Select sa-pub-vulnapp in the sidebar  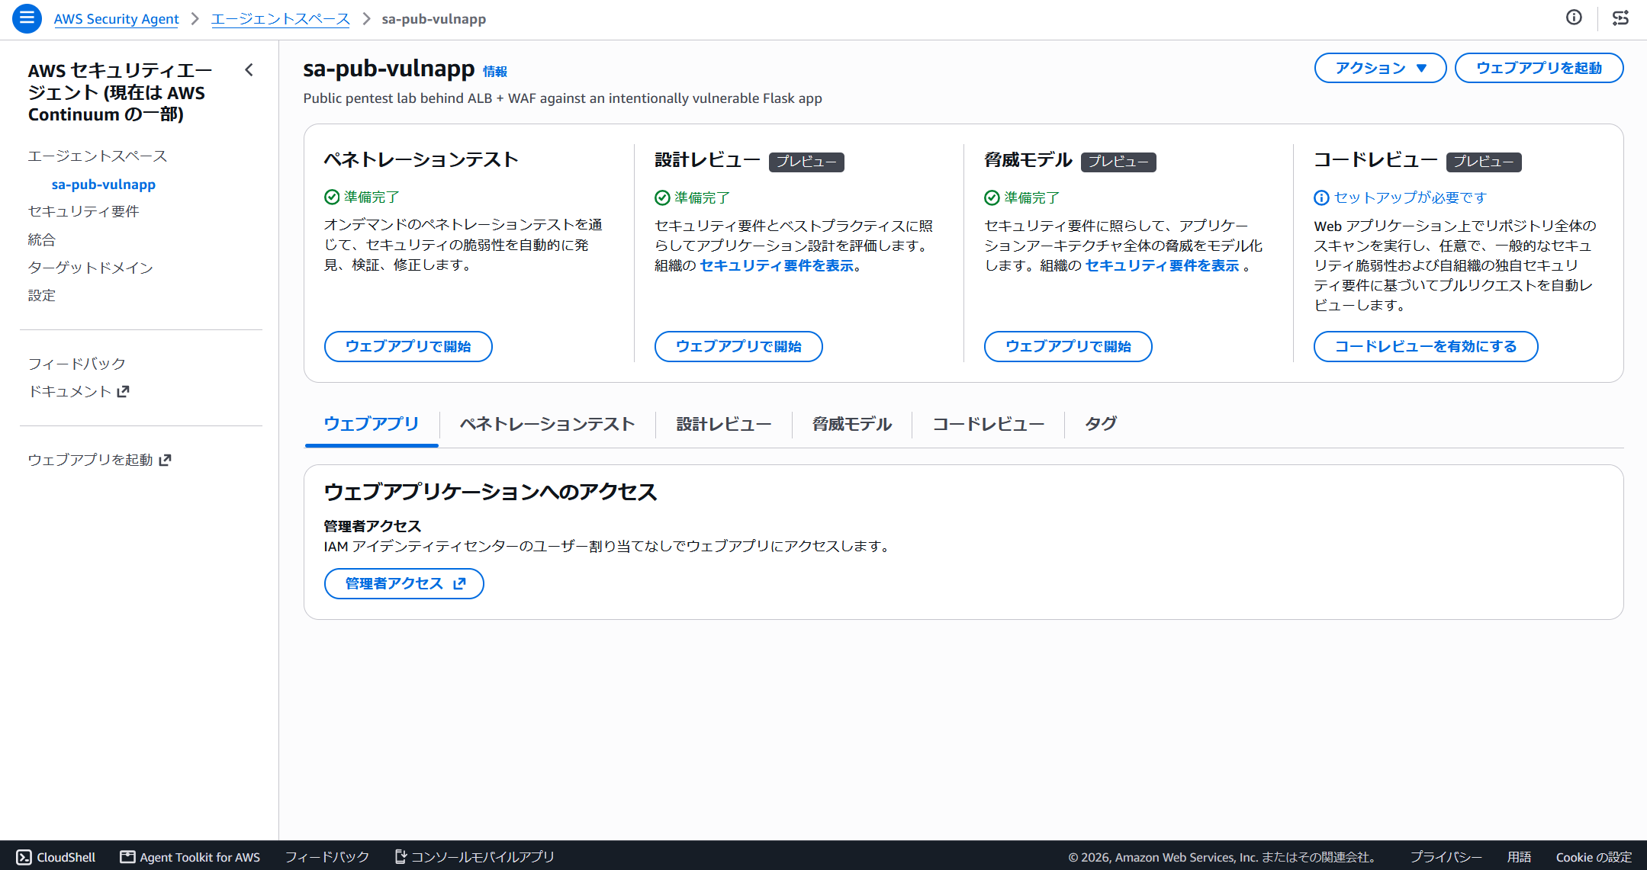pyautogui.click(x=104, y=185)
